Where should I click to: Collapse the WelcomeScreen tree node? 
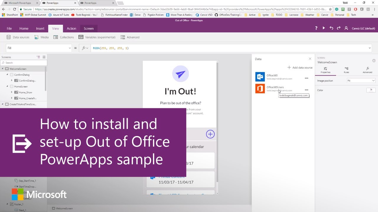tap(3, 69)
